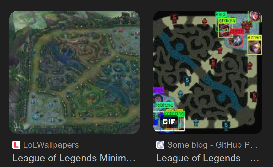
Task: Click the leblanc detection label
Action: pyautogui.click(x=164, y=105)
